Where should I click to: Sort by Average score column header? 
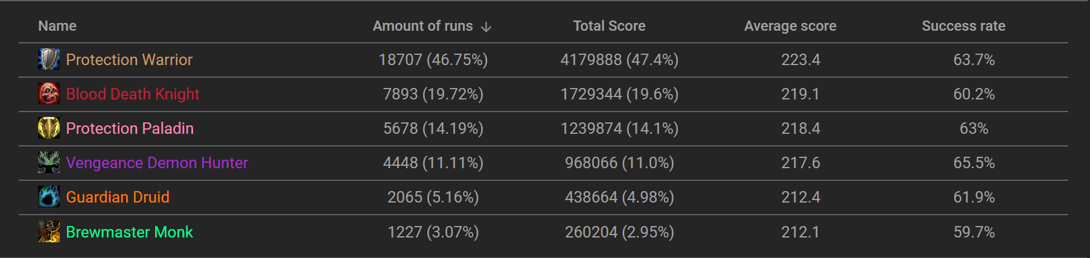pyautogui.click(x=790, y=26)
